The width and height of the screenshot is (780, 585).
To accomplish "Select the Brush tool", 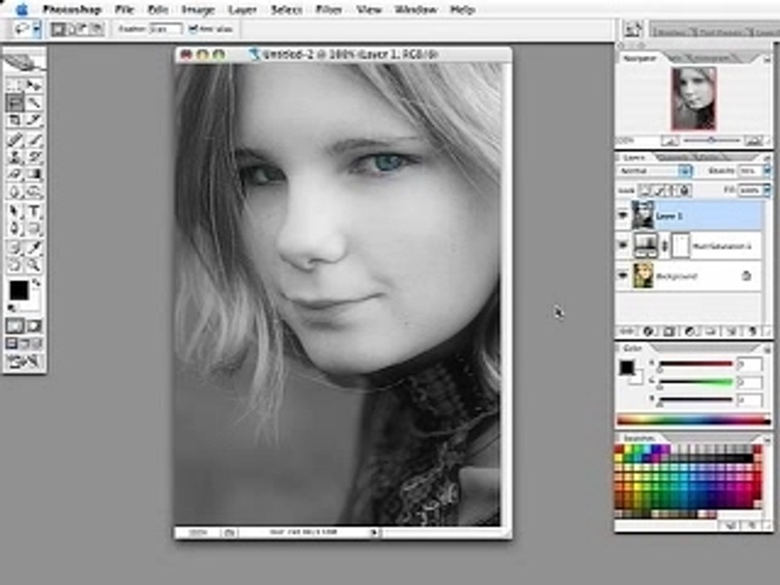I will 34,140.
